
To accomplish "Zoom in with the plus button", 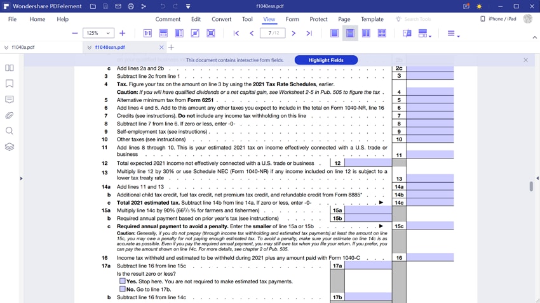I will click(122, 34).
